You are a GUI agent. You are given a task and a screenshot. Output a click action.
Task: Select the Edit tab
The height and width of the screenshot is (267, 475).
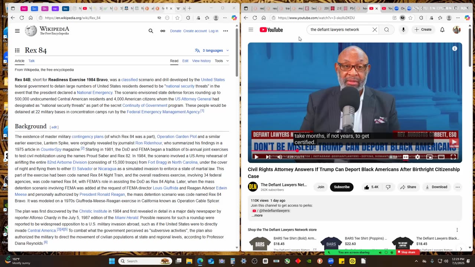pos(185,61)
